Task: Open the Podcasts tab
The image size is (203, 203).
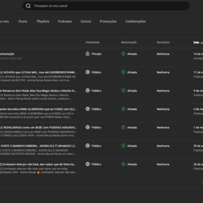Action: coord(65,21)
